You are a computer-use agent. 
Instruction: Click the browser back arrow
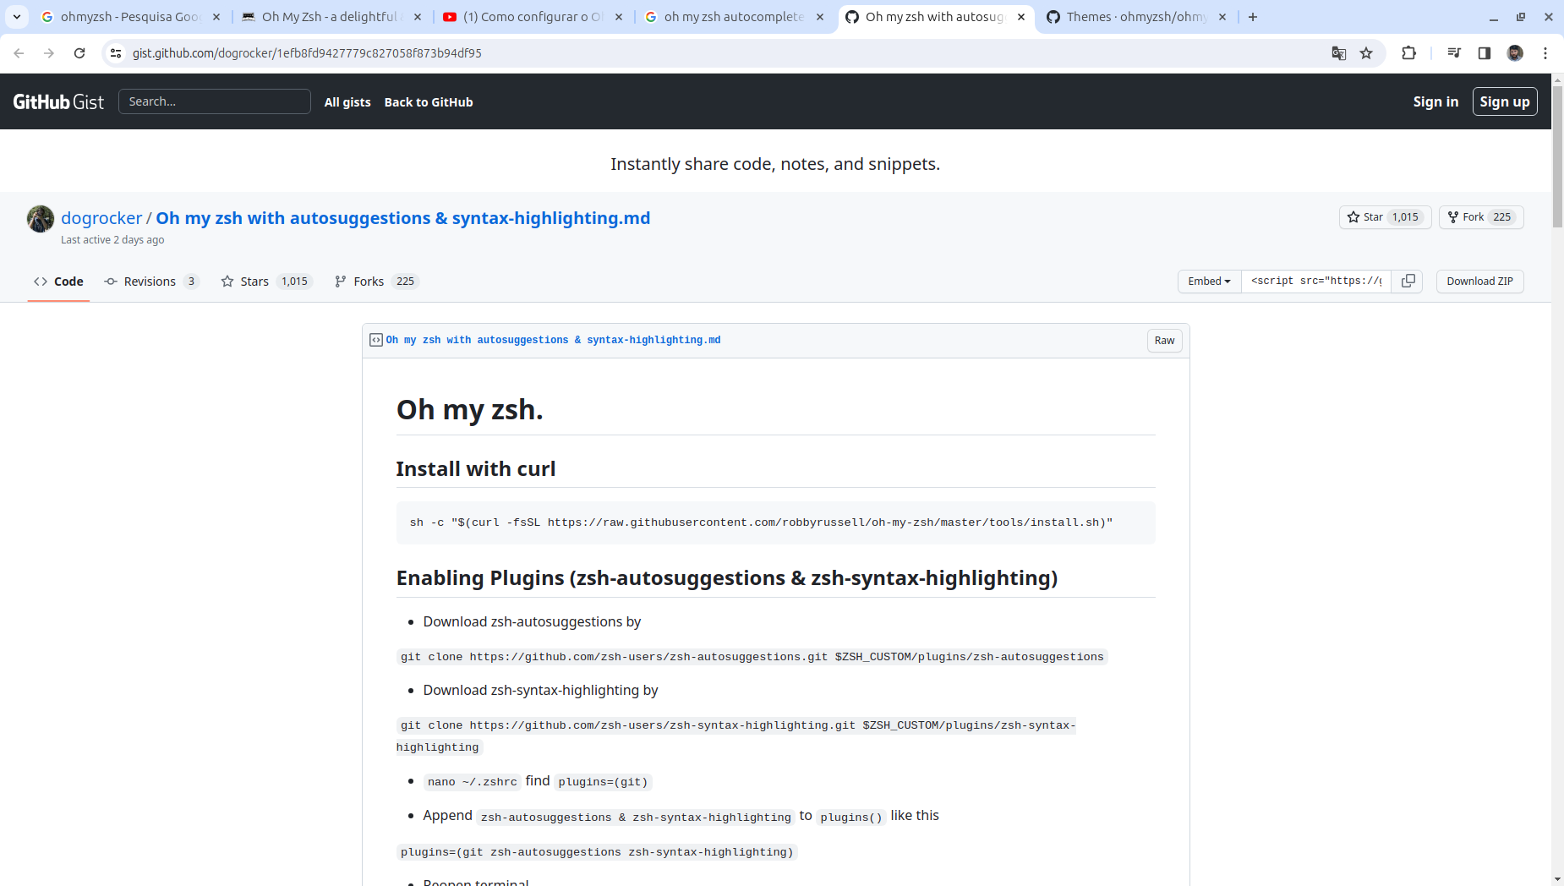[19, 53]
